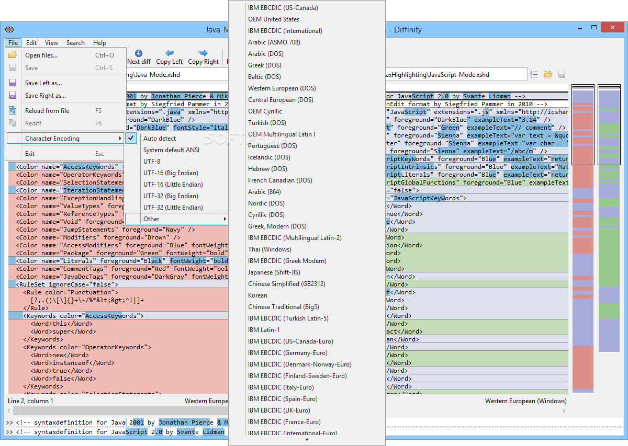The image size is (628, 446).
Task: Click the Save Right as... menu entry
Action: (65, 96)
